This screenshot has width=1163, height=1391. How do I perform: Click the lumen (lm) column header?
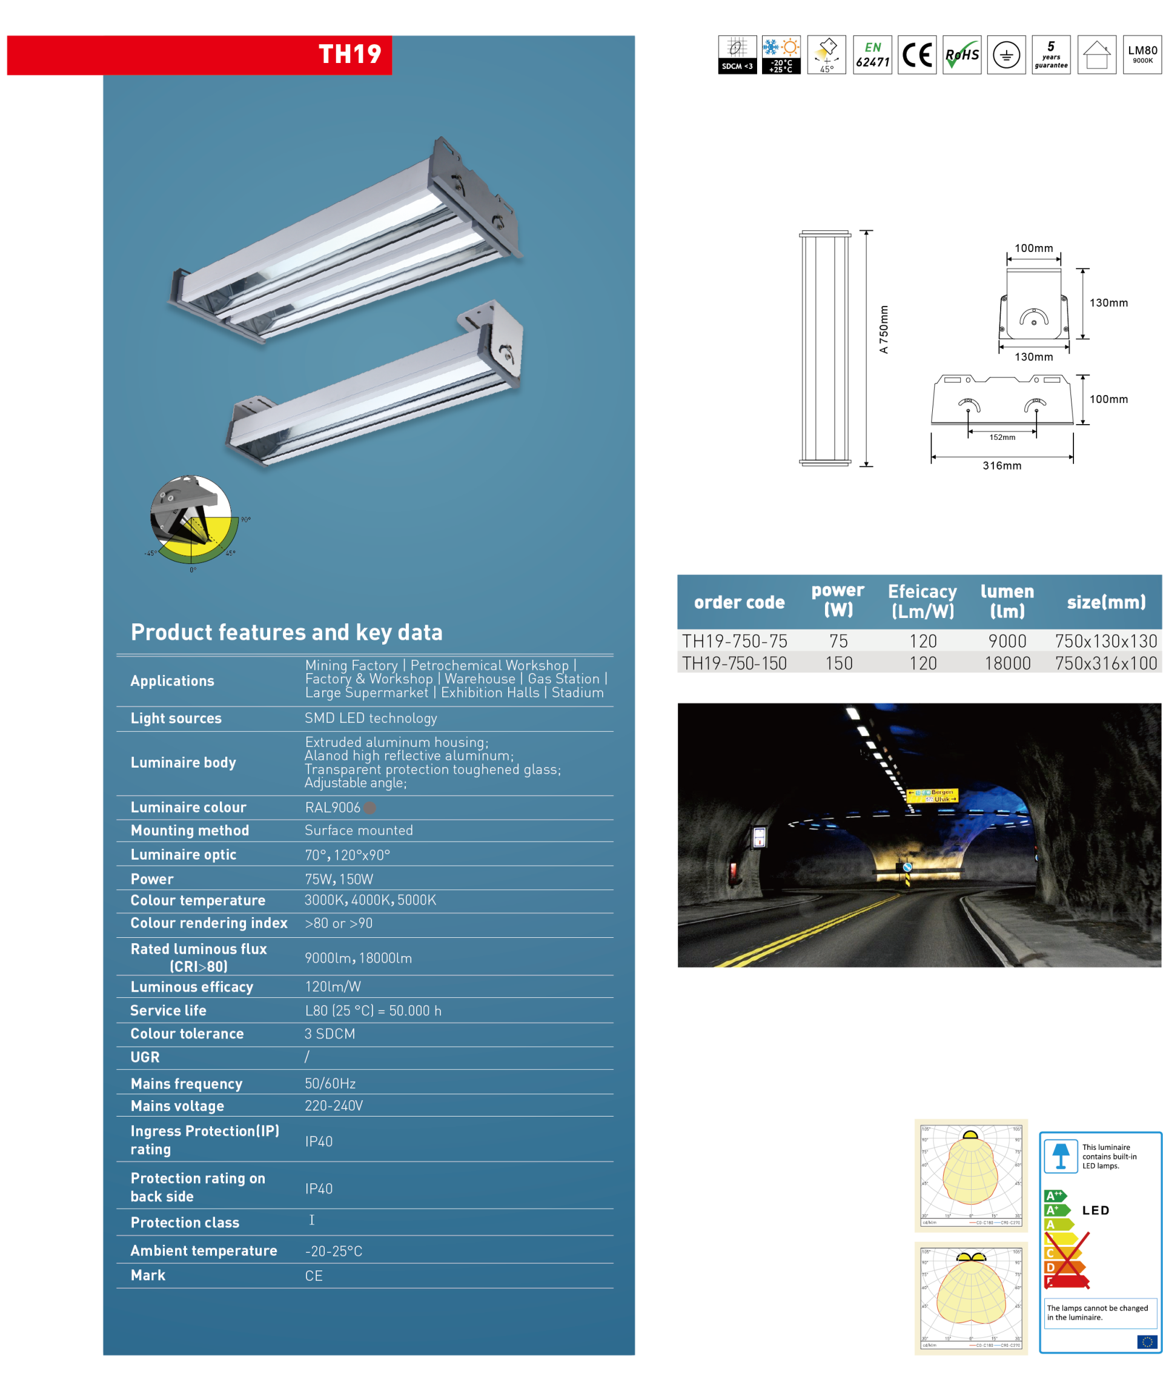click(x=1007, y=602)
